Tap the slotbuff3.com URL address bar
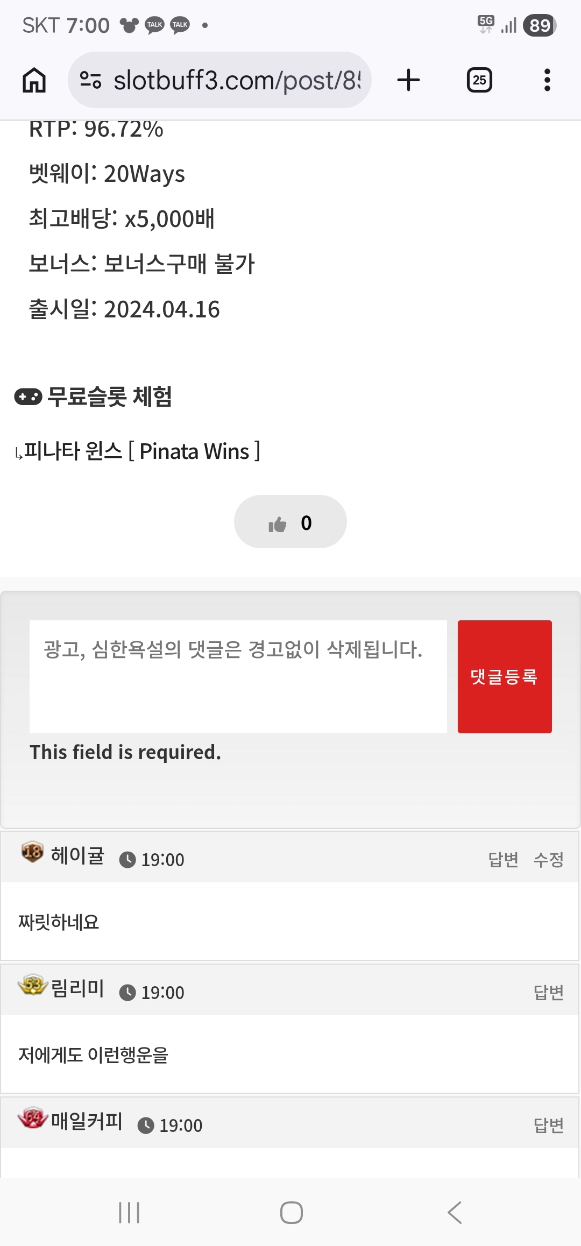 point(237,80)
